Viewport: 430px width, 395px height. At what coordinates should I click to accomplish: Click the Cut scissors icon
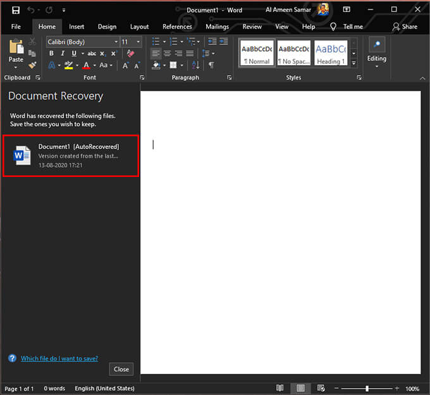click(32, 41)
